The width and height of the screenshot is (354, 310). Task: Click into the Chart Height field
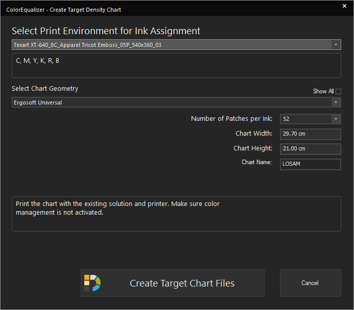(311, 149)
